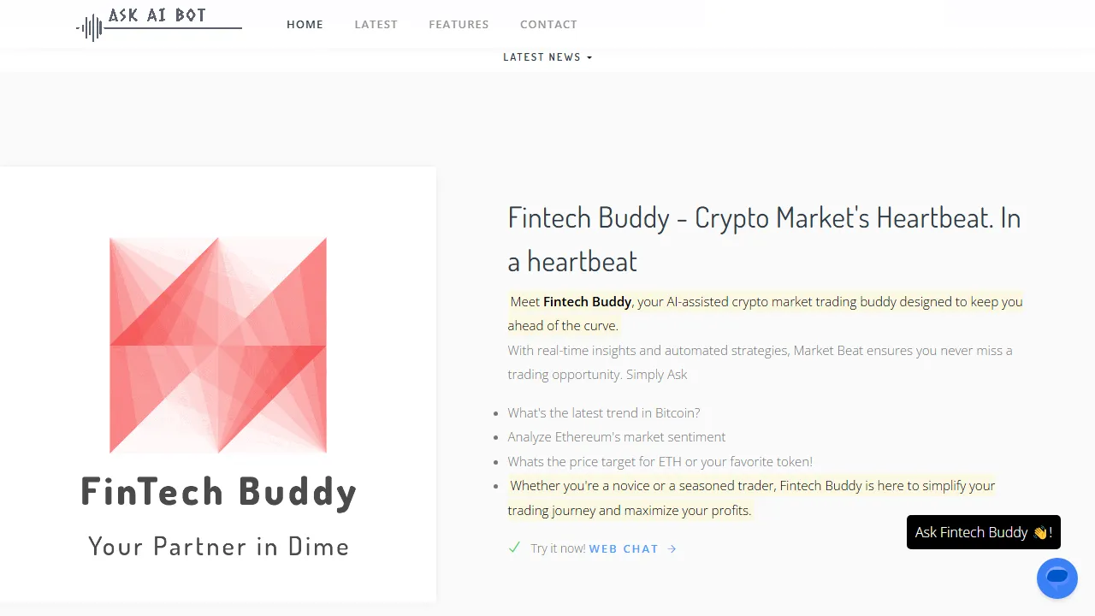Screen dimensions: 1095x616
Task: Click the red geometric FinTech Buddy logo
Action: [x=218, y=345]
